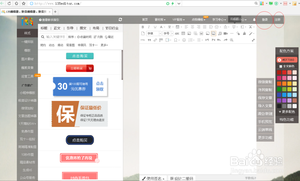Toggle bold formatting in editor toolbar
This screenshot has height=181, width=300.
pyautogui.click(x=143, y=27)
